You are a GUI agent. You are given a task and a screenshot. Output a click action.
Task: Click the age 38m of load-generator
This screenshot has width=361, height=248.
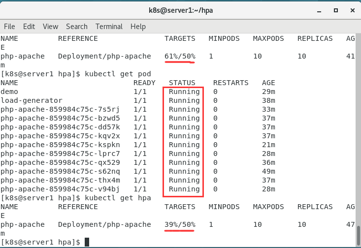coord(268,100)
